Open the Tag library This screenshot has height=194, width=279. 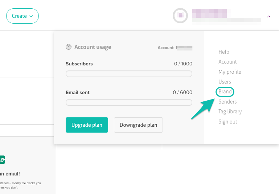[230, 112]
